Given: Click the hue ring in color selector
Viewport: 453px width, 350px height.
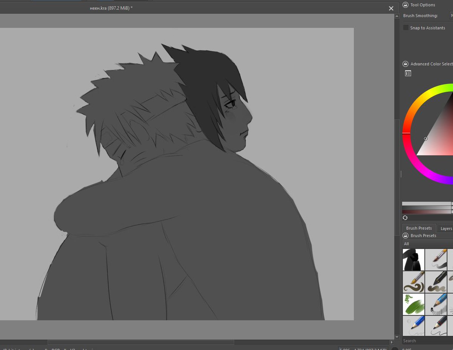Looking at the screenshot, I should [x=406, y=133].
